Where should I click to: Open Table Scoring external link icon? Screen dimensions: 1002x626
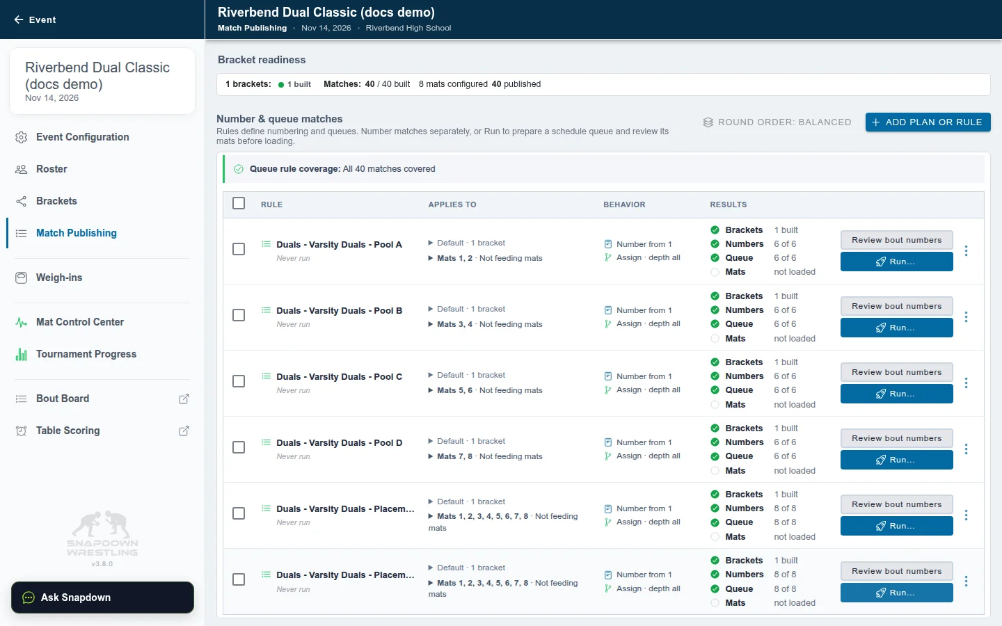pyautogui.click(x=184, y=431)
